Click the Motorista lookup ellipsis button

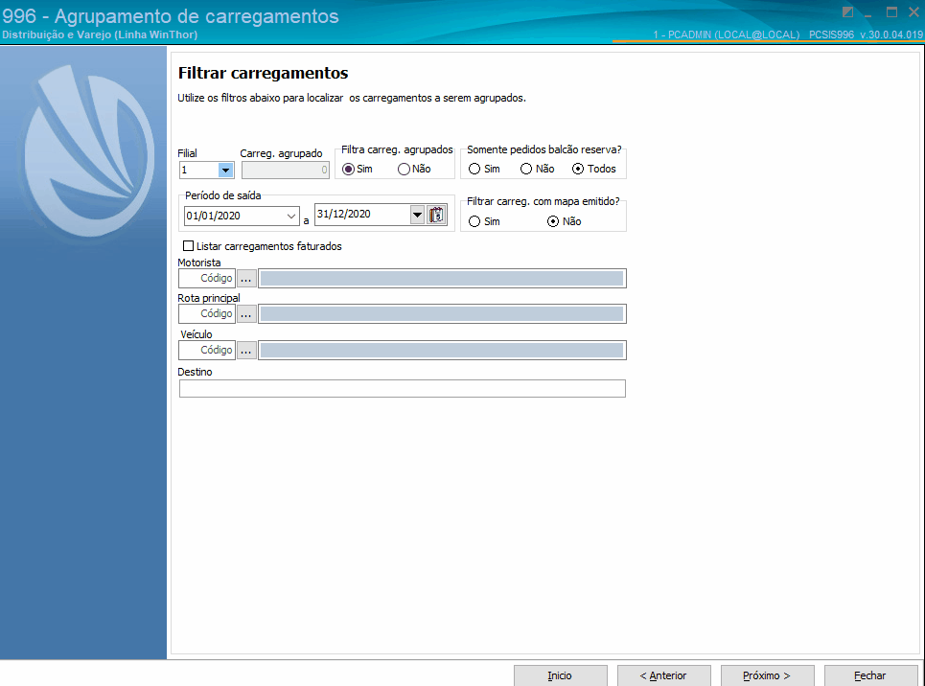pos(246,279)
